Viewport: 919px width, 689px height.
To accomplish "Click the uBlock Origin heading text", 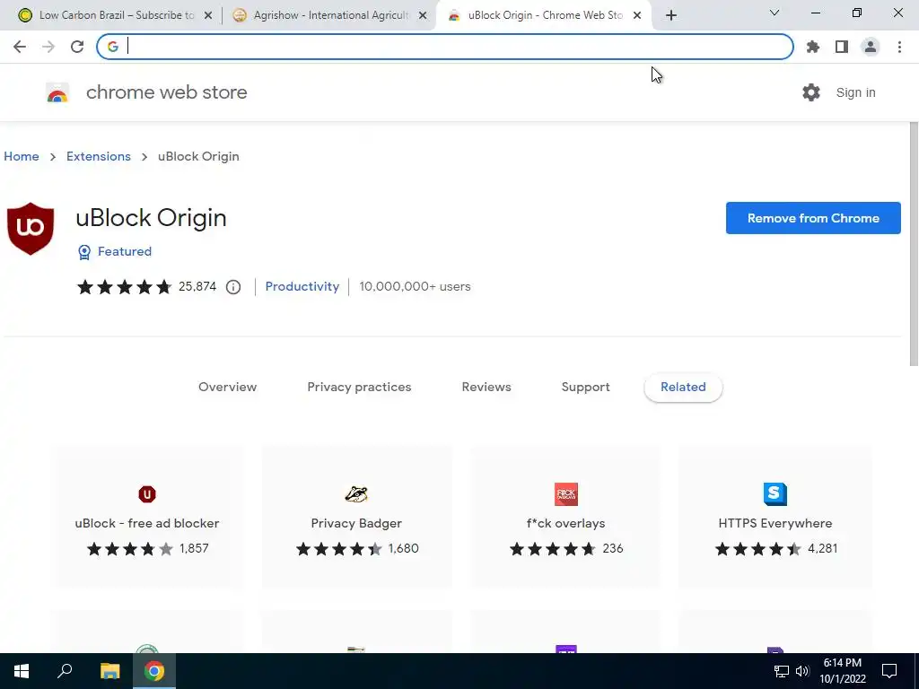I will (151, 218).
